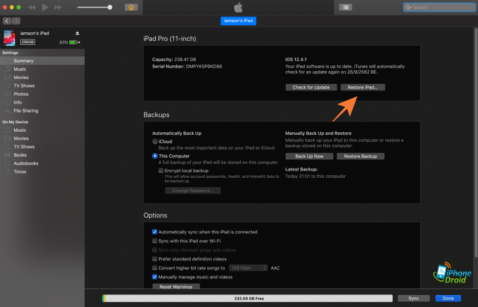Click Back Up Now
This screenshot has height=307, width=478.
point(309,156)
